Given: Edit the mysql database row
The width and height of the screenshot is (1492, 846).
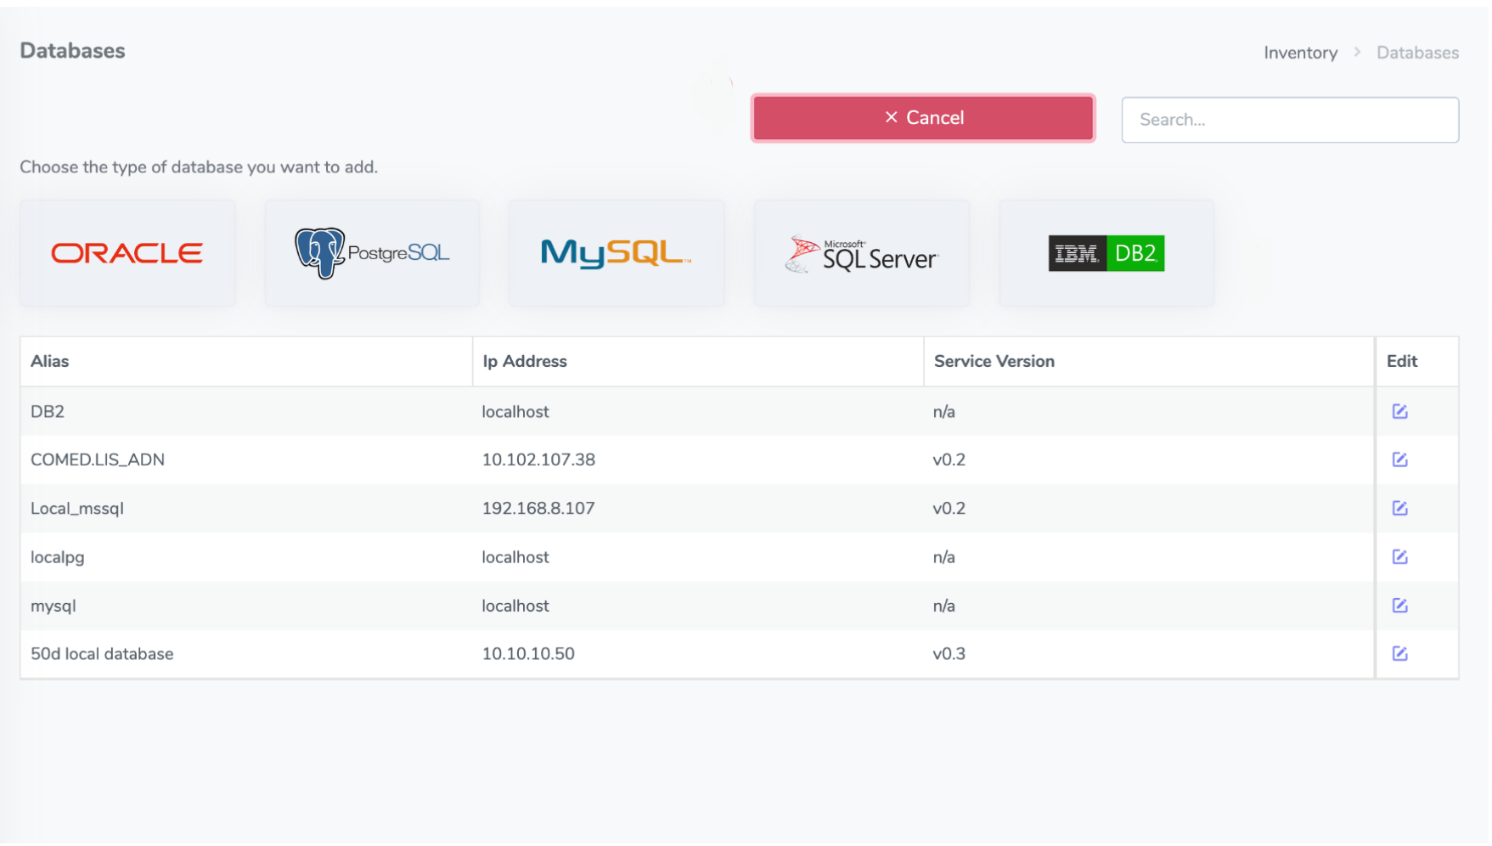Looking at the screenshot, I should (x=1399, y=606).
